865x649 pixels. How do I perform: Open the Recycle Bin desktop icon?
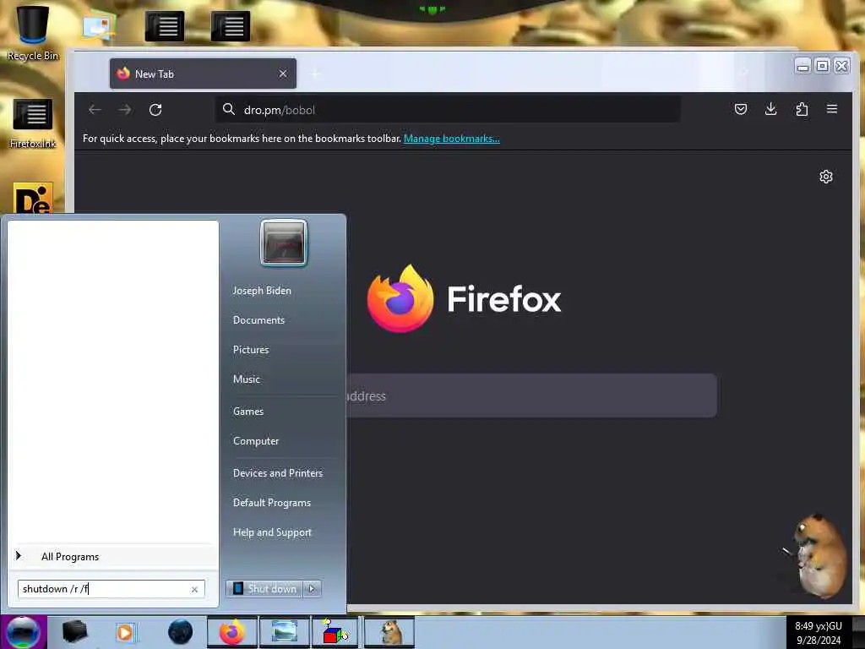(x=33, y=32)
